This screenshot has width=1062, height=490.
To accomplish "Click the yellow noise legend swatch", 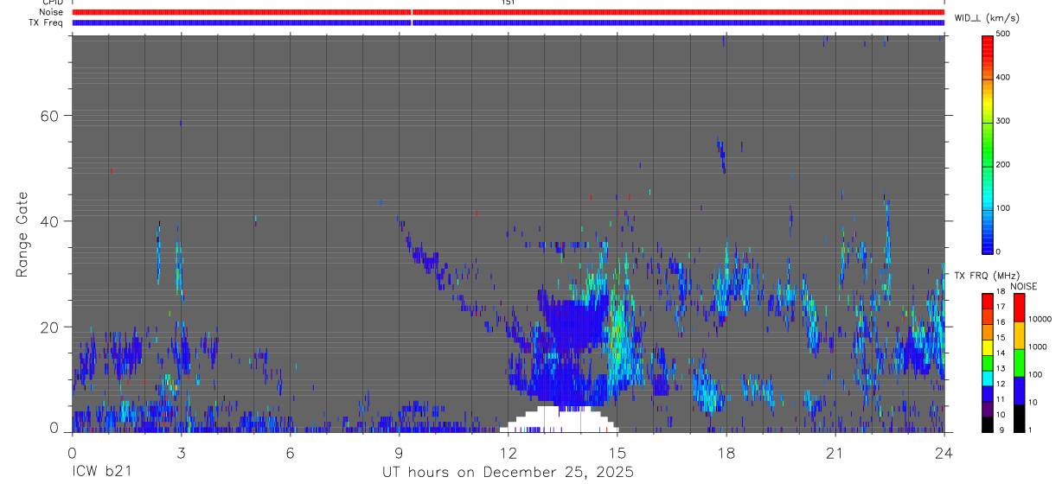I will tap(1019, 335).
